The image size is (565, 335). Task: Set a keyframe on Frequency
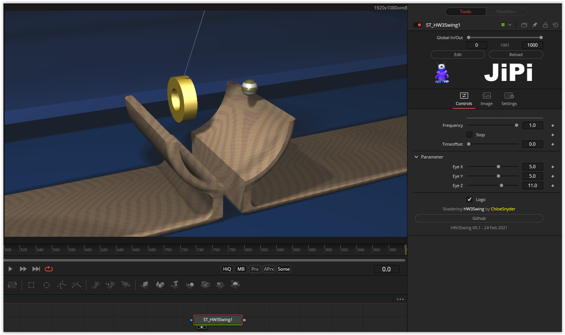pos(553,125)
